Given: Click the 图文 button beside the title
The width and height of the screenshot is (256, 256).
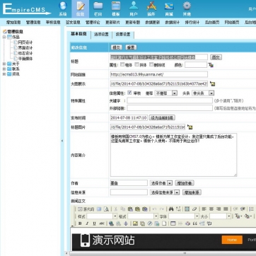Looking at the screenshot, I should (x=216, y=57).
